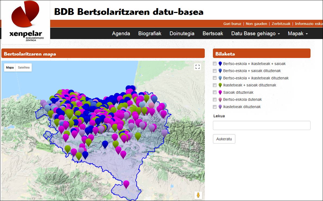Click the dark blue pin legend icon
Image resolution: width=323 pixels, height=201 pixels.
tap(220, 64)
